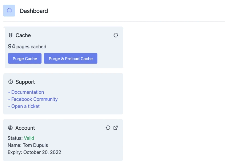Viewport: 225px width, 164px height.
Task: Select the Support section heading
Action: click(x=25, y=82)
